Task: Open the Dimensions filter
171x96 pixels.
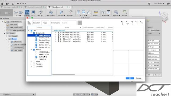Action: click(55, 23)
